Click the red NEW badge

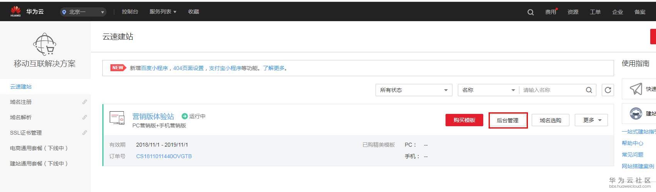point(118,68)
